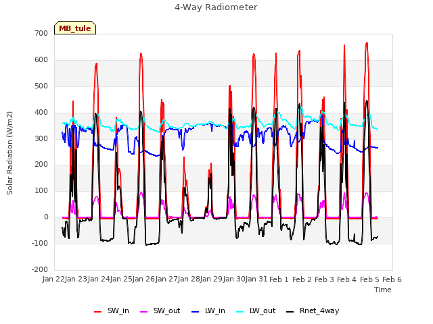Screen dimensions: 433x324
Task: Click the Jan 22 x-axis label
Action: click(x=53, y=279)
